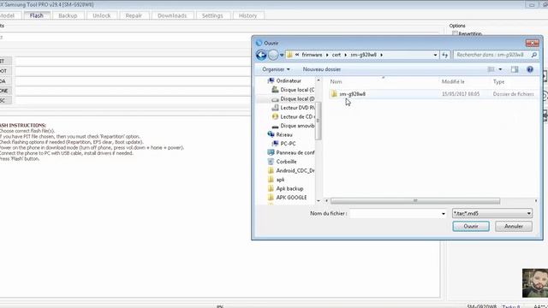Click the cert breadcrumb in the address bar
Viewport: 548px width, 308px height.
click(337, 55)
